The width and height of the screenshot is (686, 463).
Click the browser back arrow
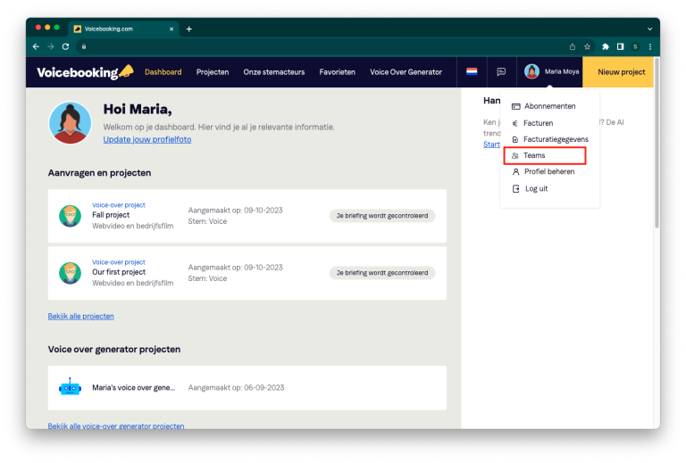pos(36,46)
